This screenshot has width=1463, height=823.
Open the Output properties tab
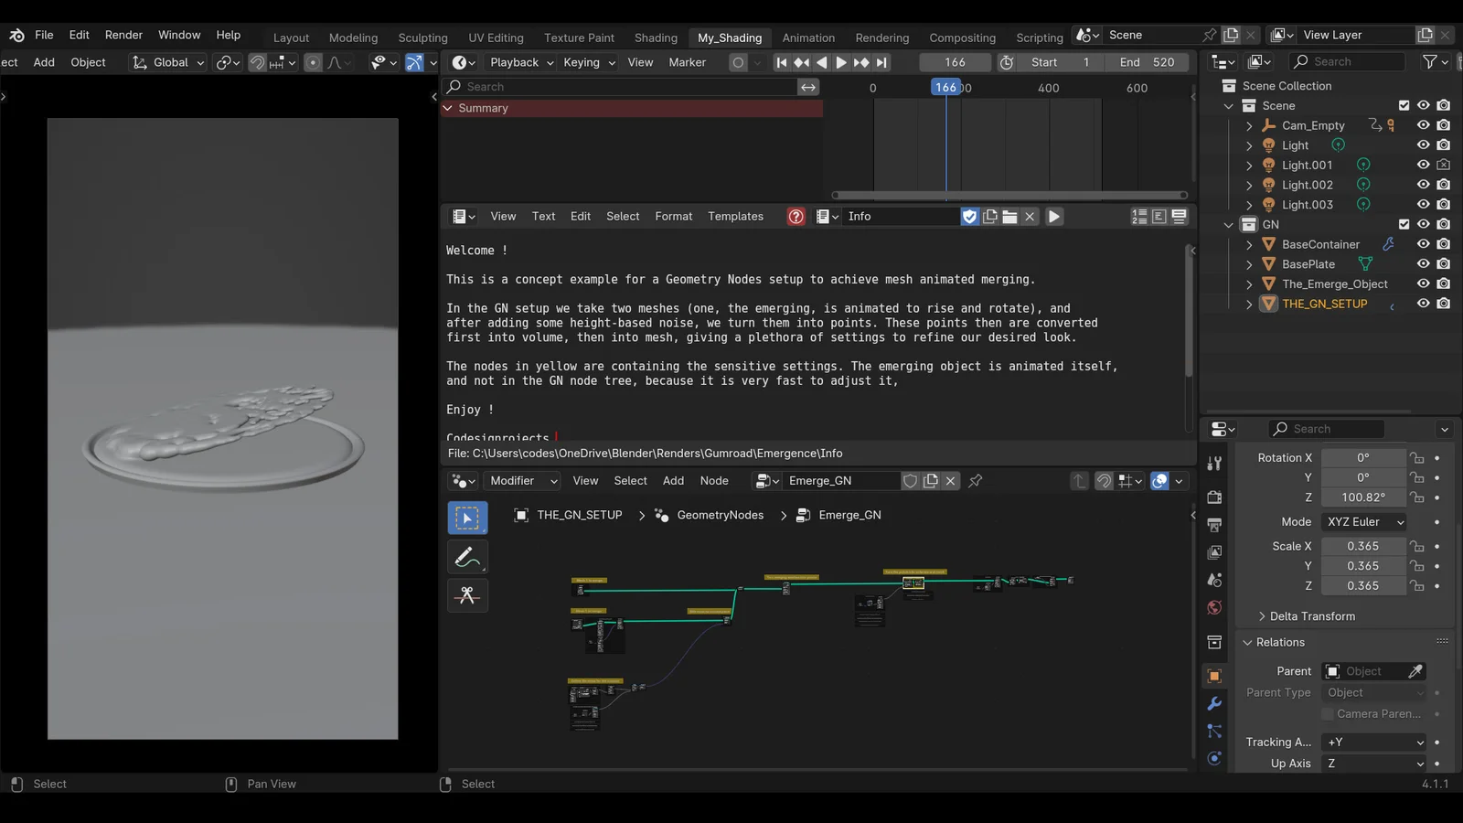(x=1213, y=526)
